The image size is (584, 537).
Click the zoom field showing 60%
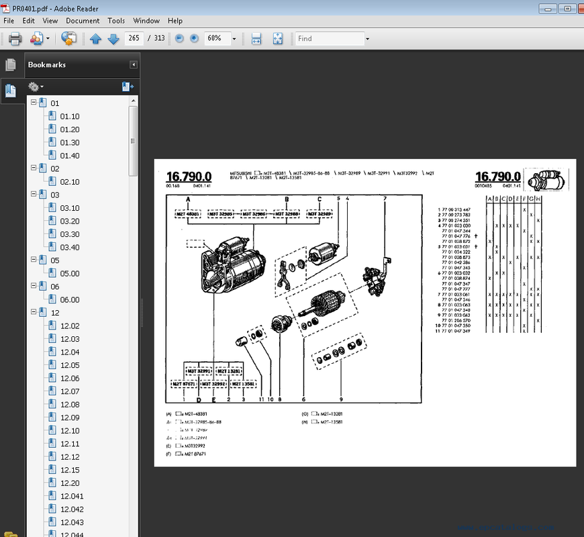point(217,38)
